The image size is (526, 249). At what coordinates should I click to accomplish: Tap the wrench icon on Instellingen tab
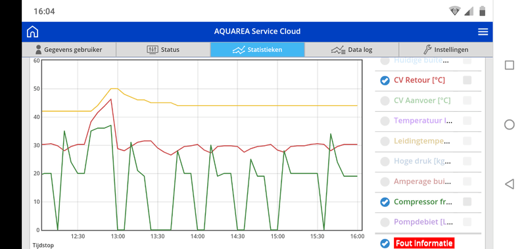[x=427, y=49]
